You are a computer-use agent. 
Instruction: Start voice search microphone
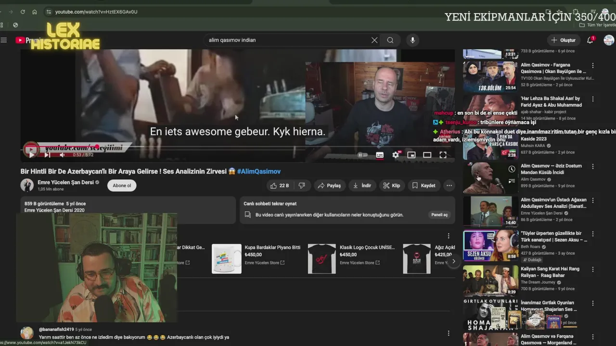[412, 40]
